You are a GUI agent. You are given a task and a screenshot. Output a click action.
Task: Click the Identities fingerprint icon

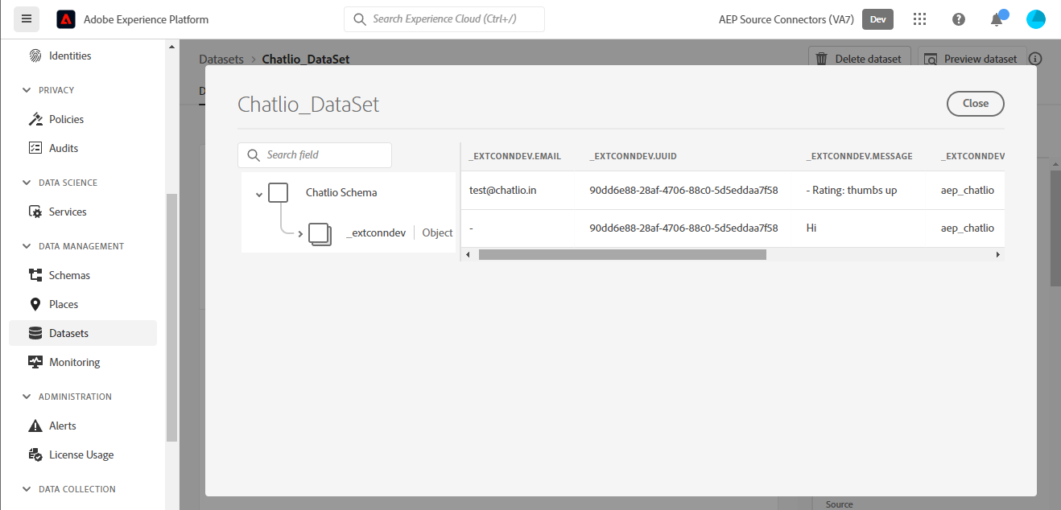35,56
